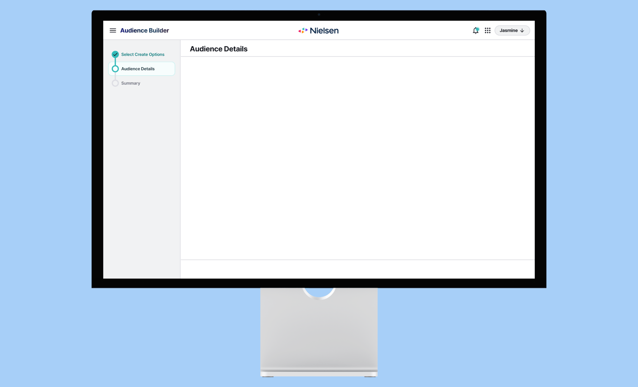Jump to the Summary step

tap(130, 83)
